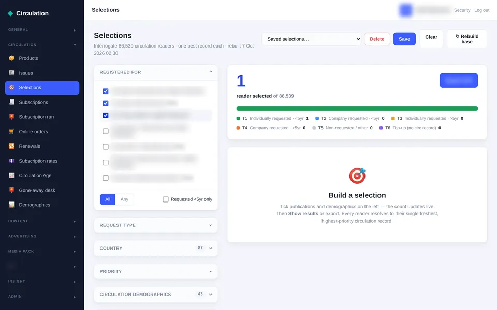Open the Issues menu item
497x310 pixels.
click(x=42, y=73)
